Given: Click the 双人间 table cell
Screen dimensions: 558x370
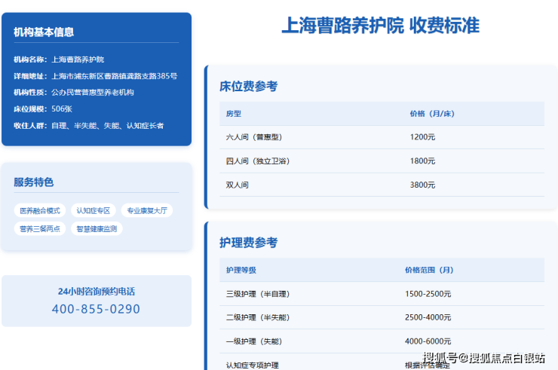Looking at the screenshot, I should (x=237, y=185).
